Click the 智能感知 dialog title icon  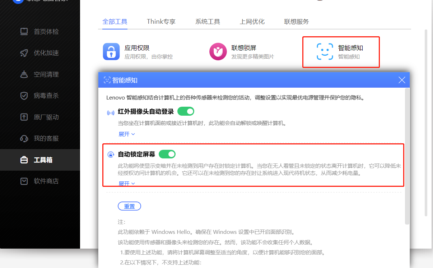(x=107, y=80)
